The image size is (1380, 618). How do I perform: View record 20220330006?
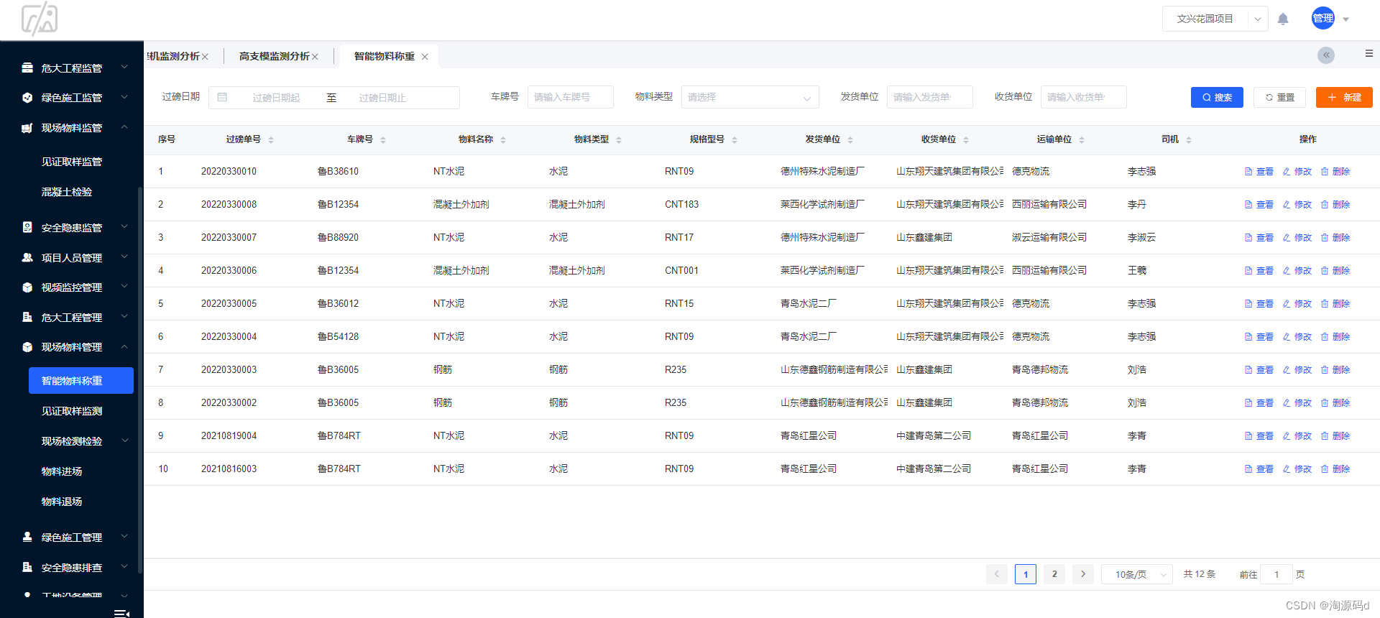click(1259, 271)
